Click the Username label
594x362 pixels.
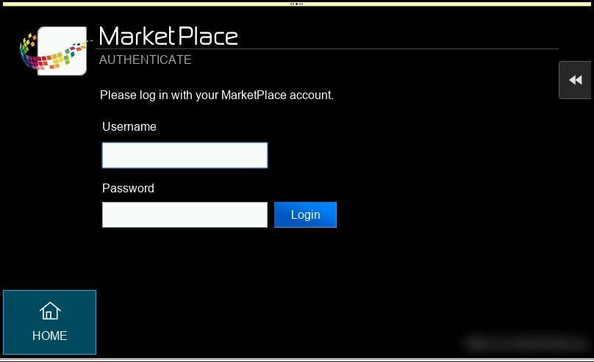[x=129, y=127]
